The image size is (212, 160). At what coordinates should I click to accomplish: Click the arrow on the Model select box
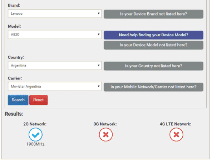pyautogui.click(x=99, y=35)
